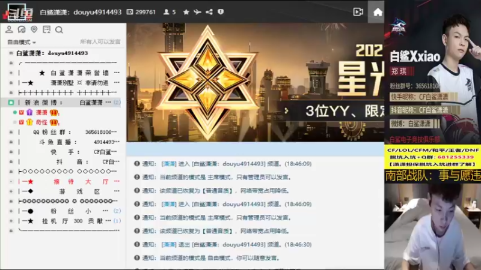Open the 自由模式 mode dropdown
This screenshot has width=481, height=270.
22,42
